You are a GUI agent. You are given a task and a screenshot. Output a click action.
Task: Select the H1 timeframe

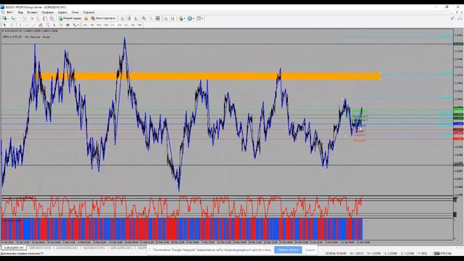point(112,25)
